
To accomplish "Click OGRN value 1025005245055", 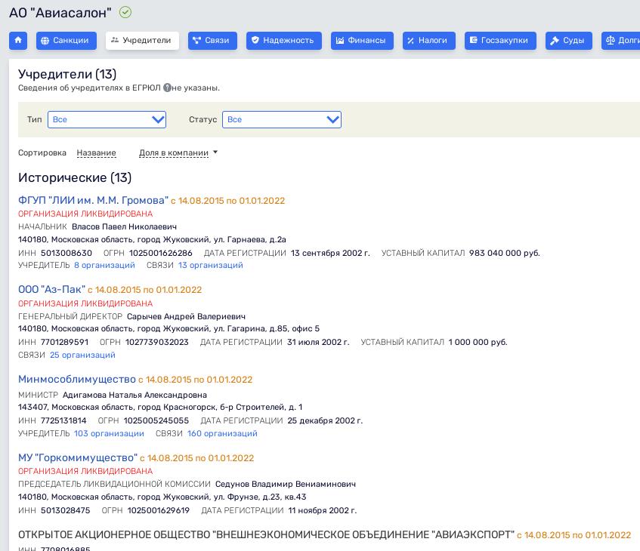I will [x=156, y=420].
